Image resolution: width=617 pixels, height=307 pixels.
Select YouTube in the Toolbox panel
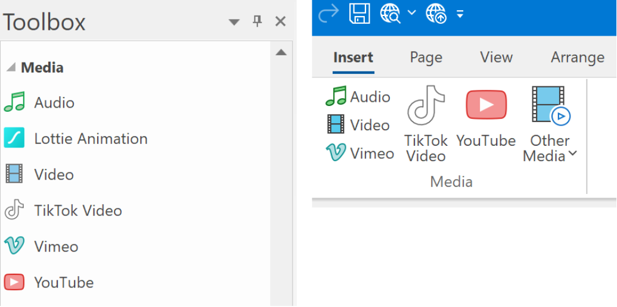[x=49, y=282]
